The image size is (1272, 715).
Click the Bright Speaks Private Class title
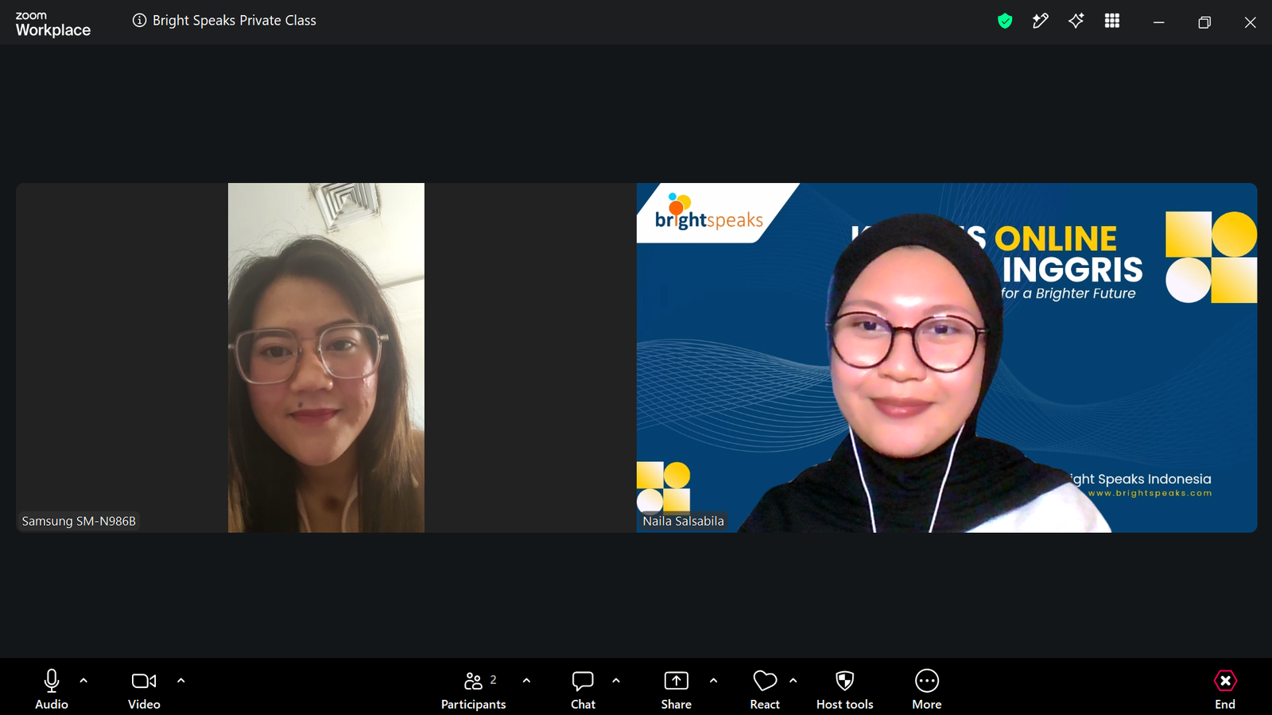click(x=235, y=21)
